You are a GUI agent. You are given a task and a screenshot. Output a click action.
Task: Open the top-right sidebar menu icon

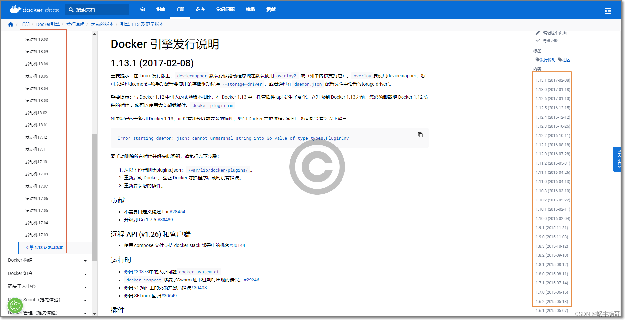coord(608,11)
